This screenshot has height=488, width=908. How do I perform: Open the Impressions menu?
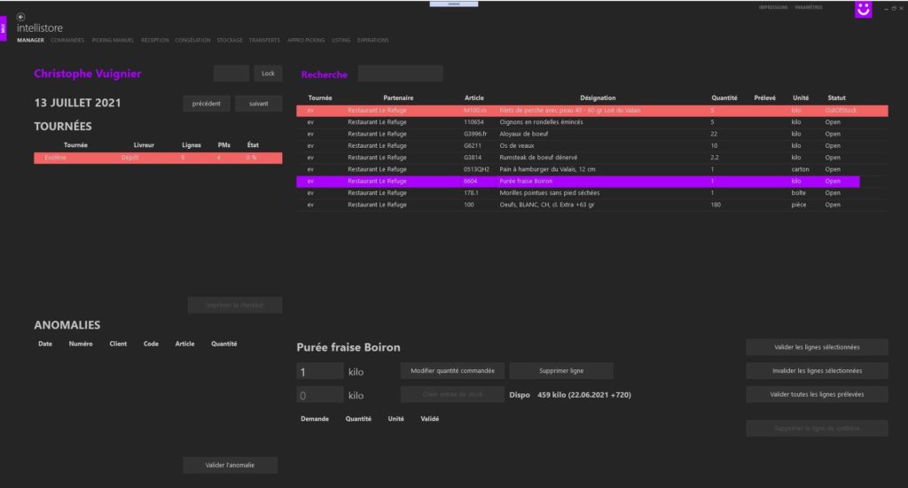[773, 7]
